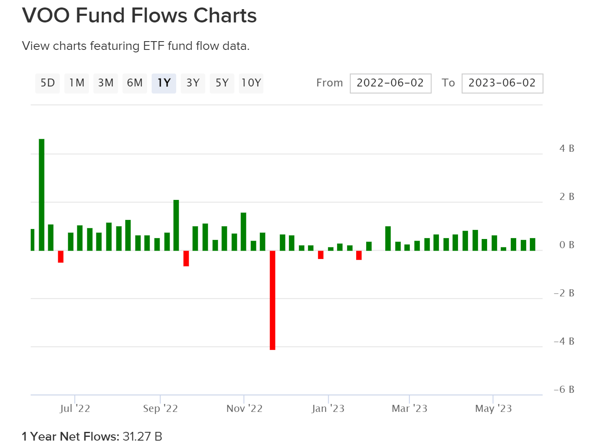Click the large red outflow bar
The width and height of the screenshot is (608, 446).
(x=272, y=299)
